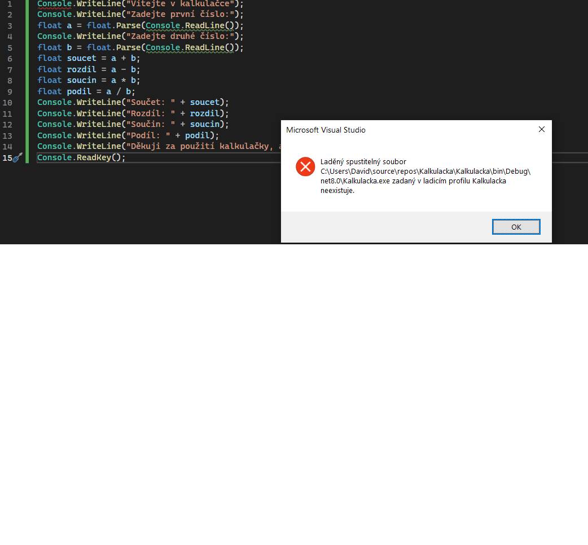
Task: Click the Console.ReadKey() line of code
Action: (81, 157)
